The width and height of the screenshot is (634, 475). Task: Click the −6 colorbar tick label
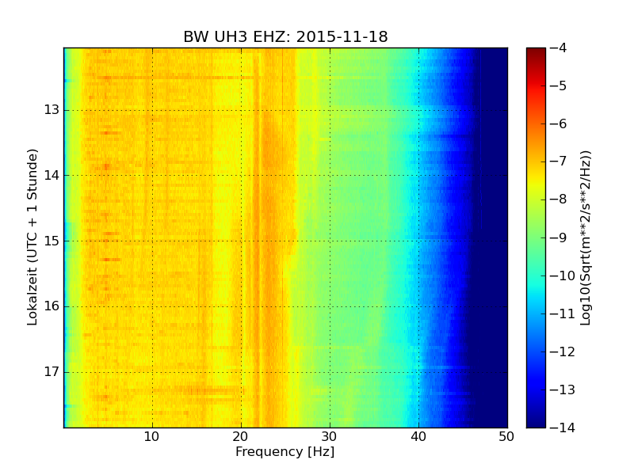pos(559,123)
